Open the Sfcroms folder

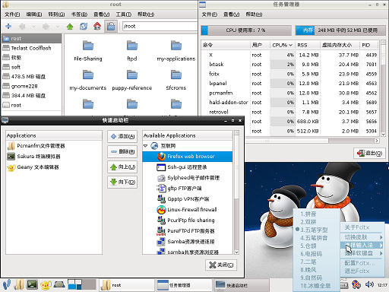coord(176,80)
